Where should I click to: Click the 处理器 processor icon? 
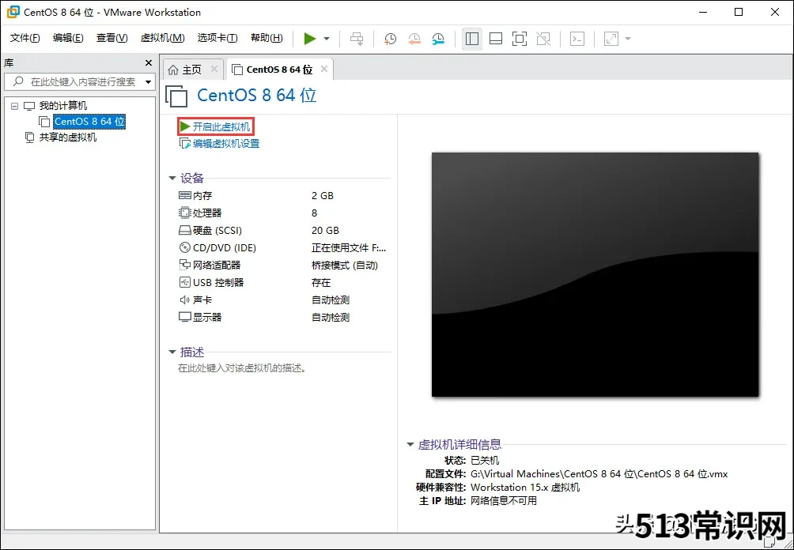(x=185, y=213)
